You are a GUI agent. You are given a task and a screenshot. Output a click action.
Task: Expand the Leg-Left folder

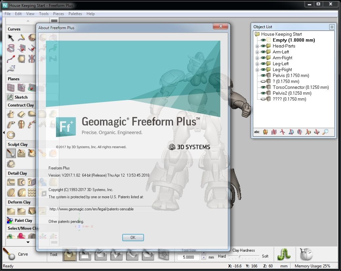pyautogui.click(x=257, y=64)
